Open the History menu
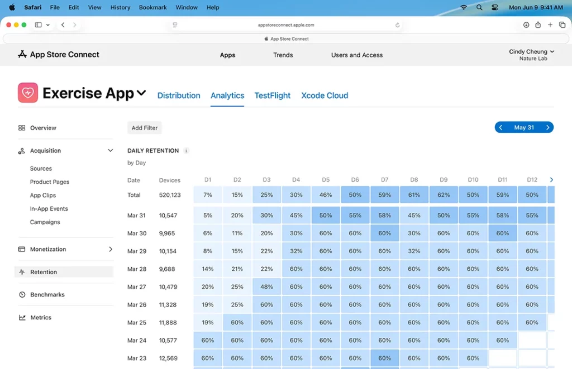The height and width of the screenshot is (369, 572). point(120,7)
